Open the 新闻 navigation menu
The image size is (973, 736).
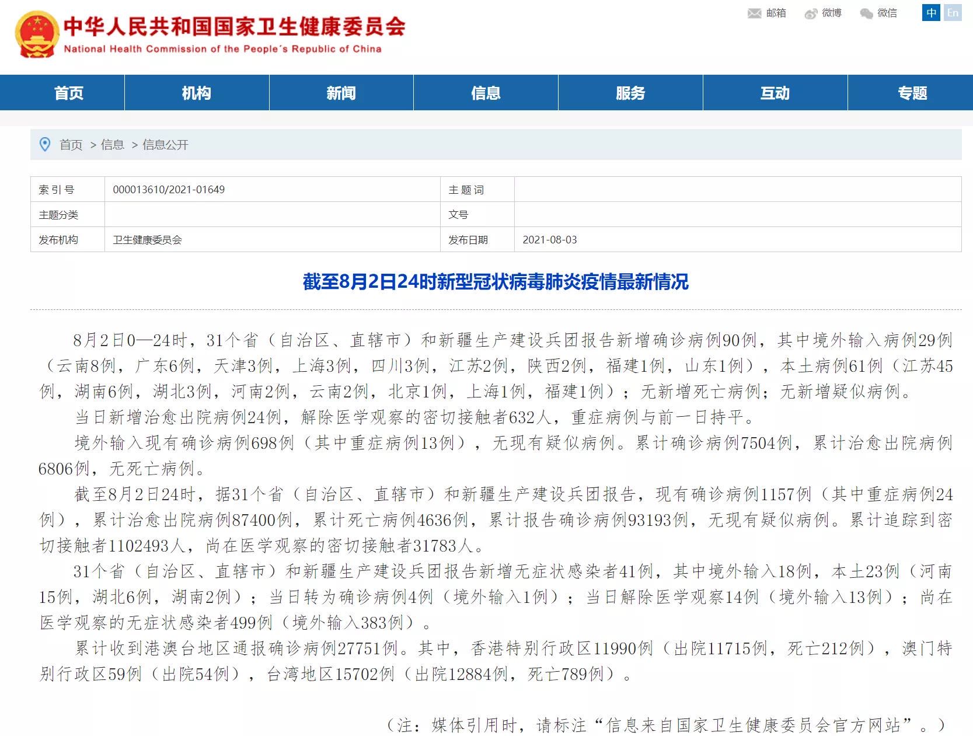tap(341, 93)
